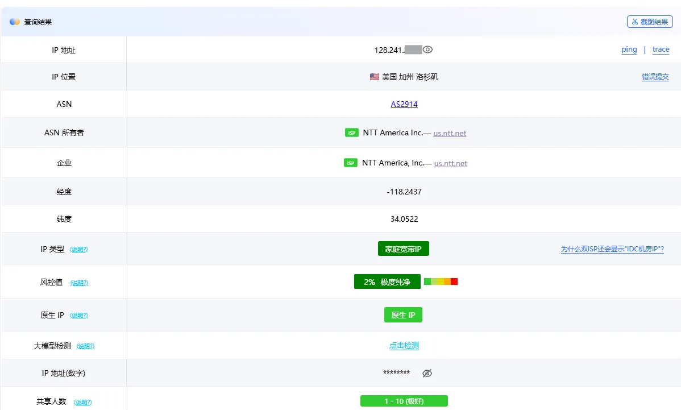Click the colored risk gradient bar
Screen dimensions: 681x410
(x=441, y=281)
